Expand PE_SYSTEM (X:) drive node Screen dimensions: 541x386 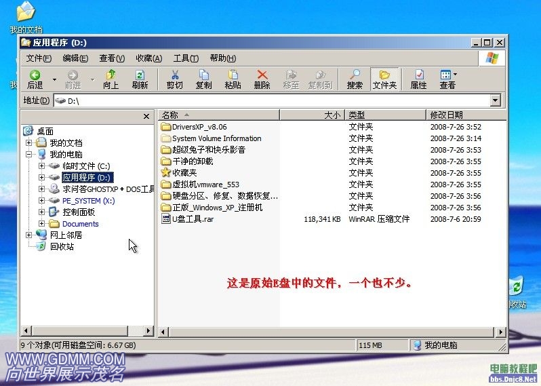pyautogui.click(x=41, y=201)
